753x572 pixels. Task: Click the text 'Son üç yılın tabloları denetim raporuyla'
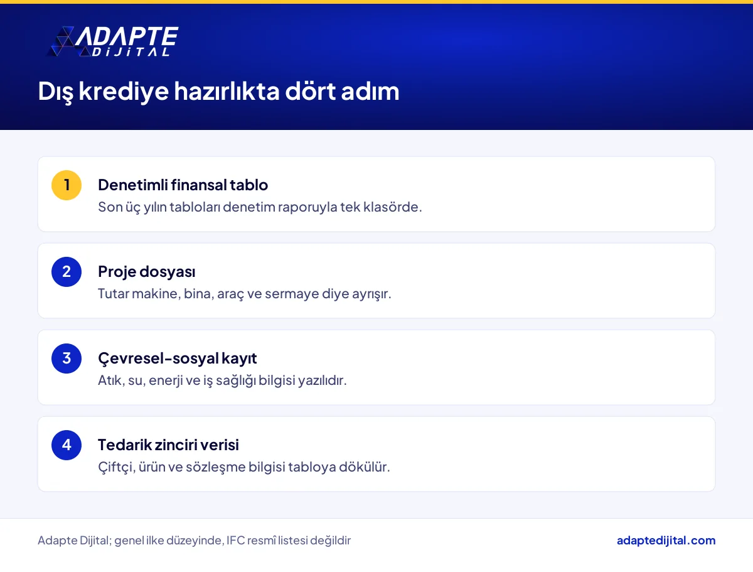point(218,207)
